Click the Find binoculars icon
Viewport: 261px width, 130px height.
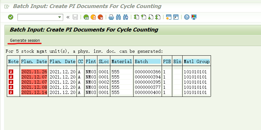pyautogui.click(x=118, y=17)
